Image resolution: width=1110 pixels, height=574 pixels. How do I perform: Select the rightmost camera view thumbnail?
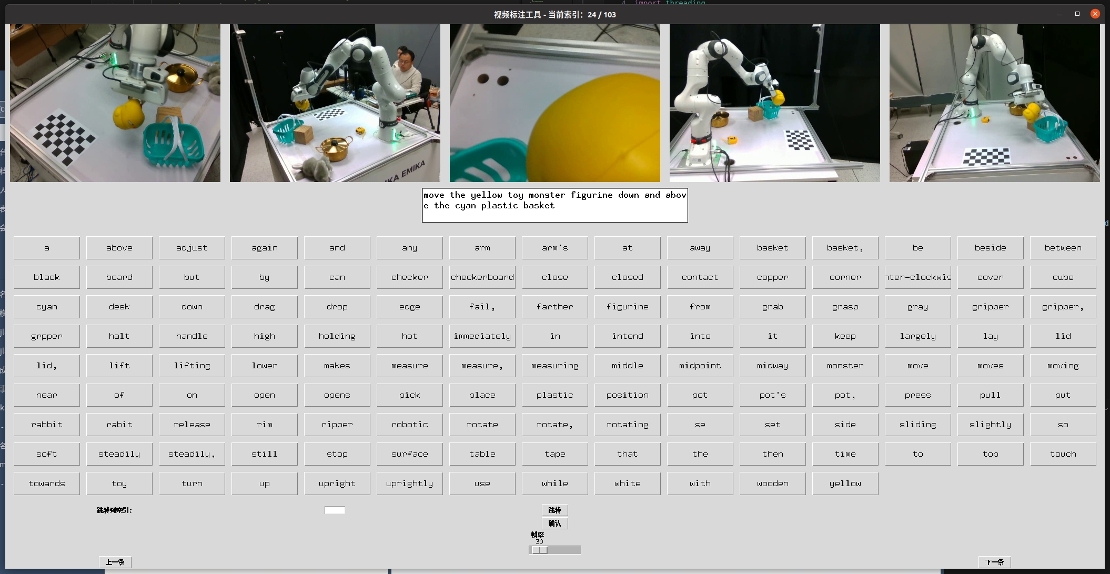click(x=994, y=103)
